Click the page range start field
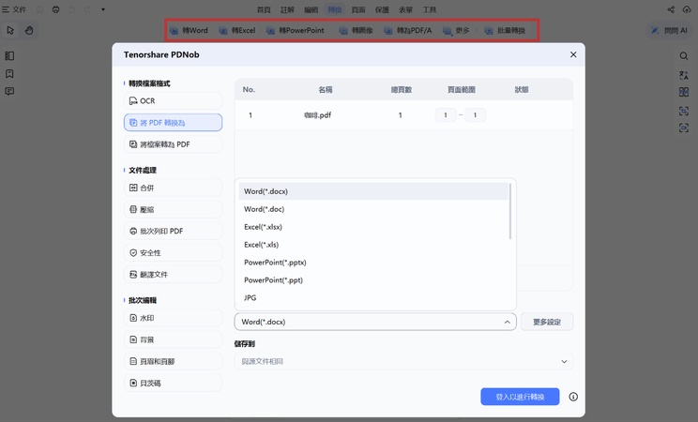The image size is (698, 422). click(445, 114)
